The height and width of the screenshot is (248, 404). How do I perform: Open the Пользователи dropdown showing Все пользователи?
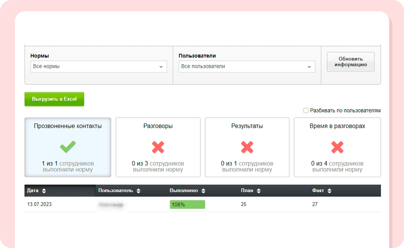click(246, 66)
